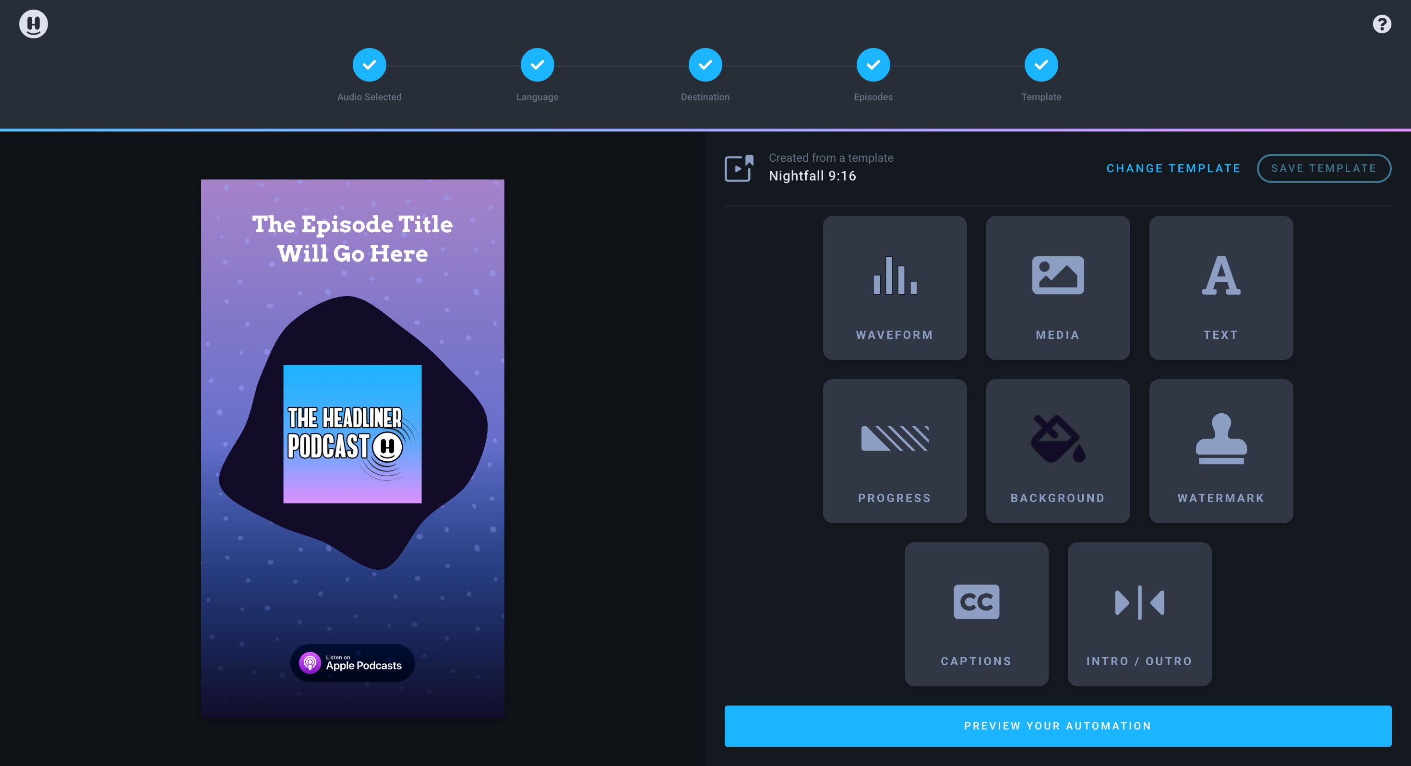Click the 'Episodes' step label
This screenshot has width=1411, height=766.
tap(873, 97)
